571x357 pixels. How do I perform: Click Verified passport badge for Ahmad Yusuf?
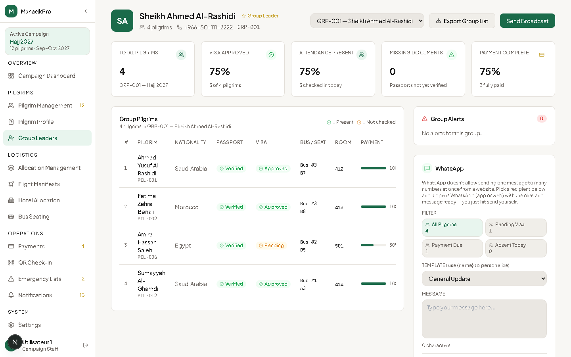coord(231,169)
